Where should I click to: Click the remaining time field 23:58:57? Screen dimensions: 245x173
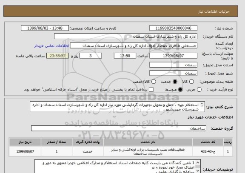pos(57,56)
